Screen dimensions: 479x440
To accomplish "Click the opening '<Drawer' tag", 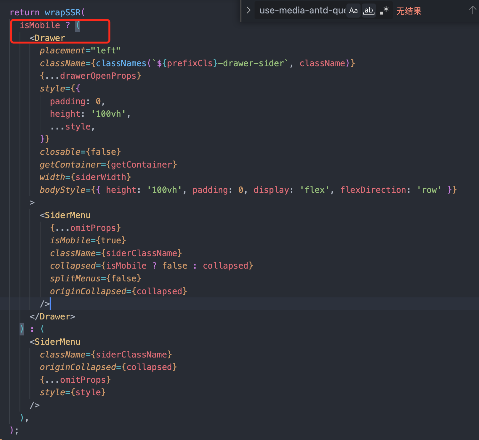I will [47, 38].
